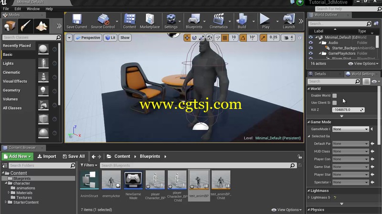The width and height of the screenshot is (382, 214).
Task: Select the rotate gizmo icon in viewport
Action: (194, 38)
